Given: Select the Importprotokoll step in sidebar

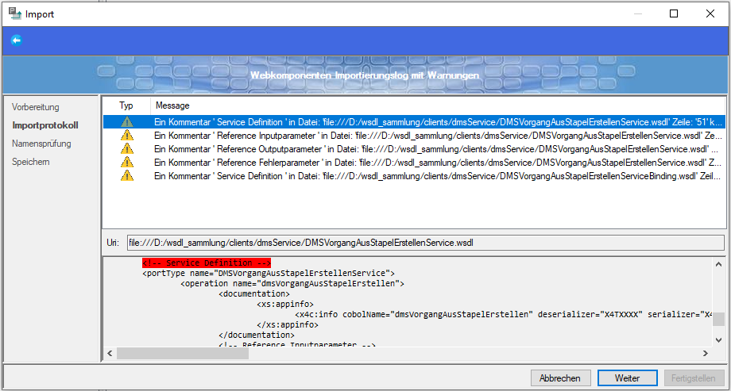Looking at the screenshot, I should [x=45, y=125].
